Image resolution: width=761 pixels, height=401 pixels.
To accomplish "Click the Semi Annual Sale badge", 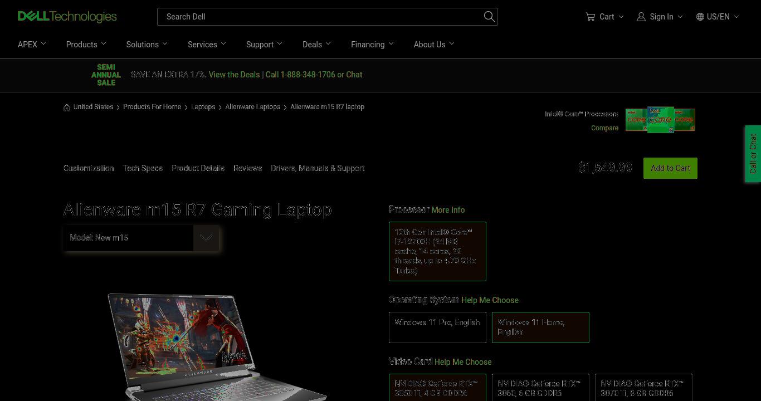I will (x=106, y=75).
